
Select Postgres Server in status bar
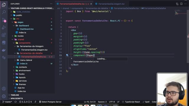50,102
